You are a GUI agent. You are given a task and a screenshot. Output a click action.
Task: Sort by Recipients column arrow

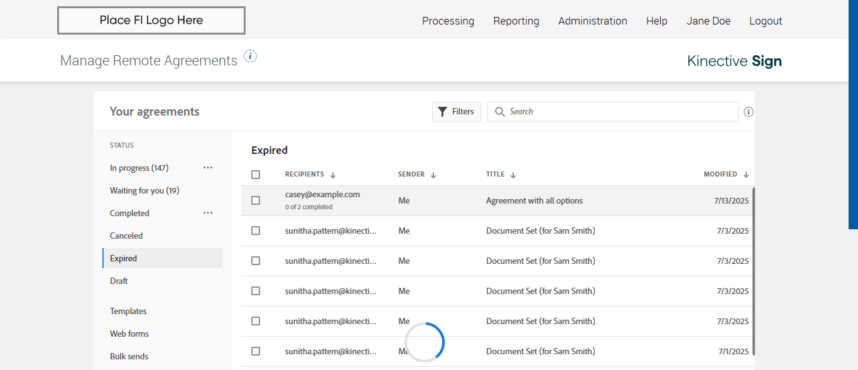(333, 175)
